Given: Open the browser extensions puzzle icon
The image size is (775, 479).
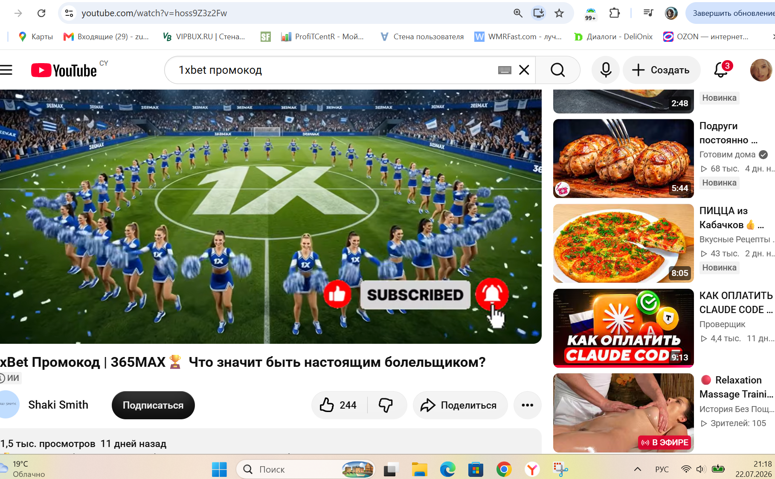Looking at the screenshot, I should pyautogui.click(x=614, y=13).
